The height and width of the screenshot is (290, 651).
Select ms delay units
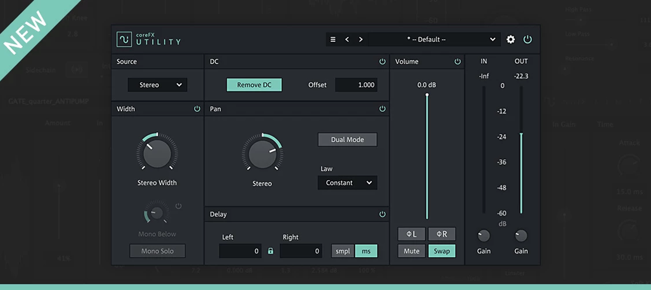coord(366,251)
